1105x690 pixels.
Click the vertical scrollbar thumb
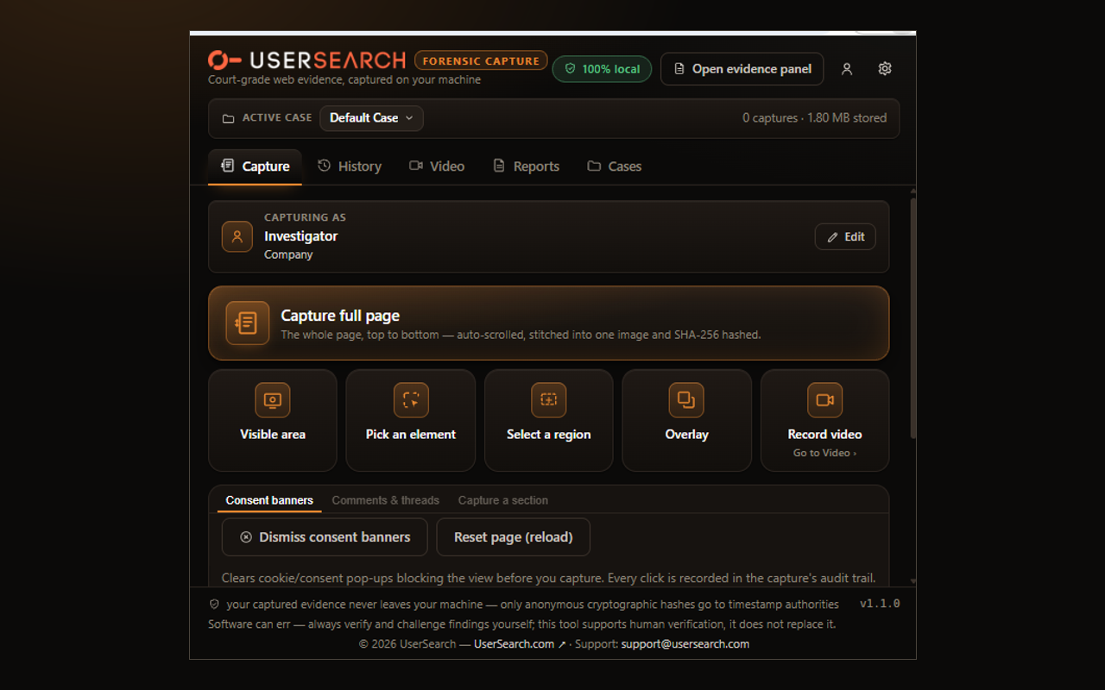(912, 319)
